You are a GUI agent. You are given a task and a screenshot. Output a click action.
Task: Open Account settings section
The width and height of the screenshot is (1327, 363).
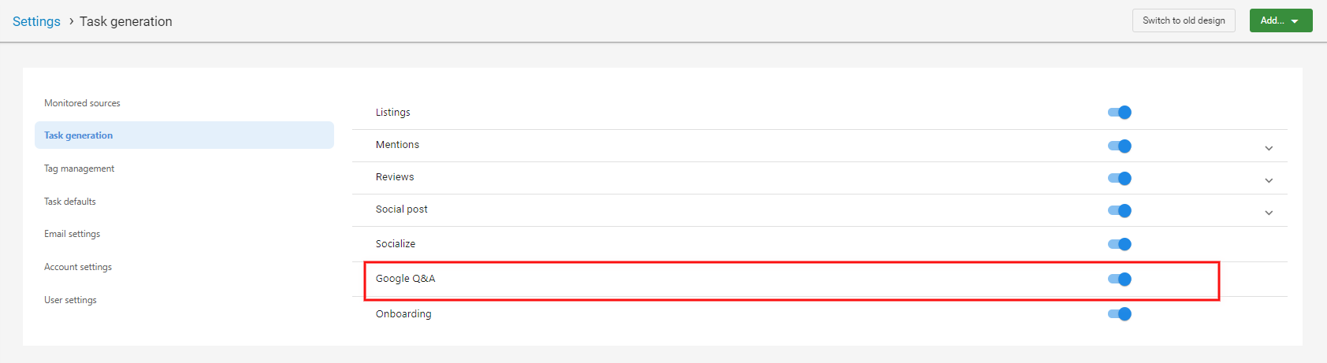tap(78, 267)
